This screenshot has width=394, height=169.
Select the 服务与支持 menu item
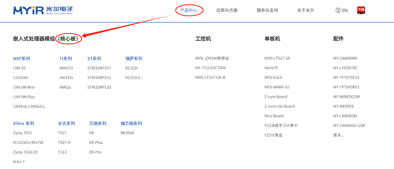coord(267,10)
